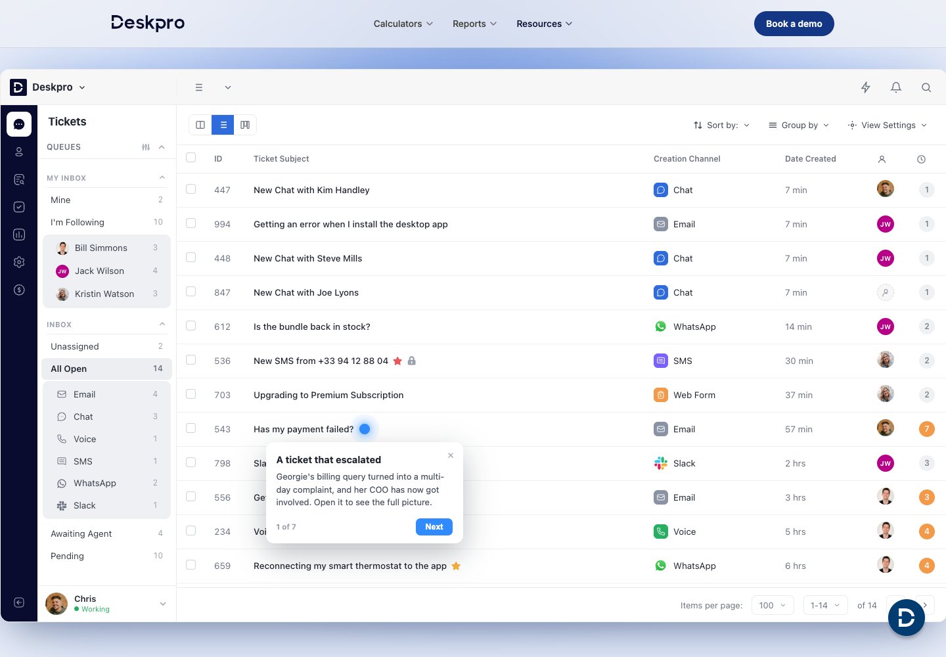Click the red star on ticket 536

[397, 361]
